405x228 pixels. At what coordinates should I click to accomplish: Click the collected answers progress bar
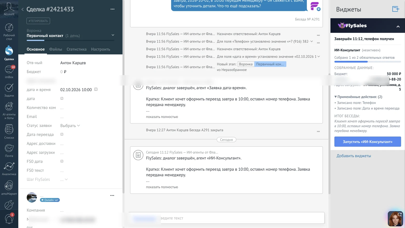[x=368, y=62]
